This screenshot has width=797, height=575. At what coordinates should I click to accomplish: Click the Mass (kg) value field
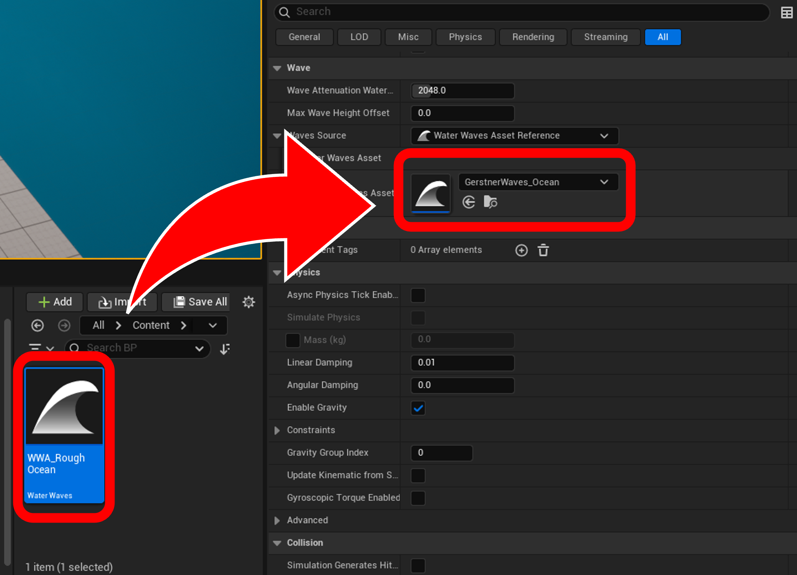(462, 340)
